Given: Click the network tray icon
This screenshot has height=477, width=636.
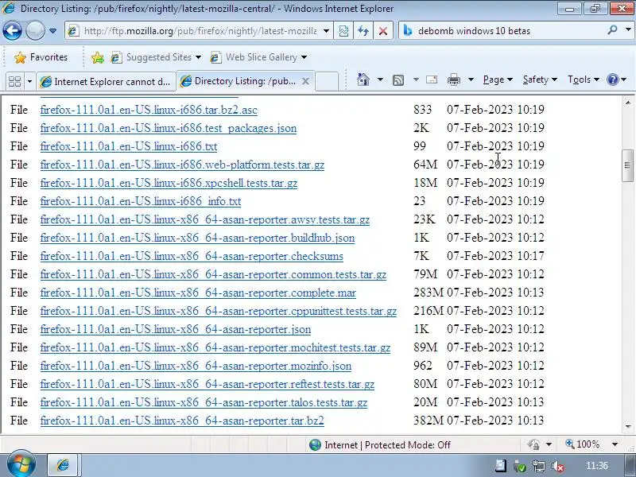Looking at the screenshot, I should click(539, 466).
